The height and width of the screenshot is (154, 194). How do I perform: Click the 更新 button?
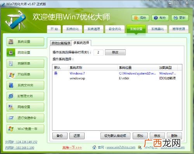tap(180, 18)
